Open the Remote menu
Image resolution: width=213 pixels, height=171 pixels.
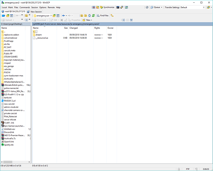pyautogui.click(x=51, y=8)
